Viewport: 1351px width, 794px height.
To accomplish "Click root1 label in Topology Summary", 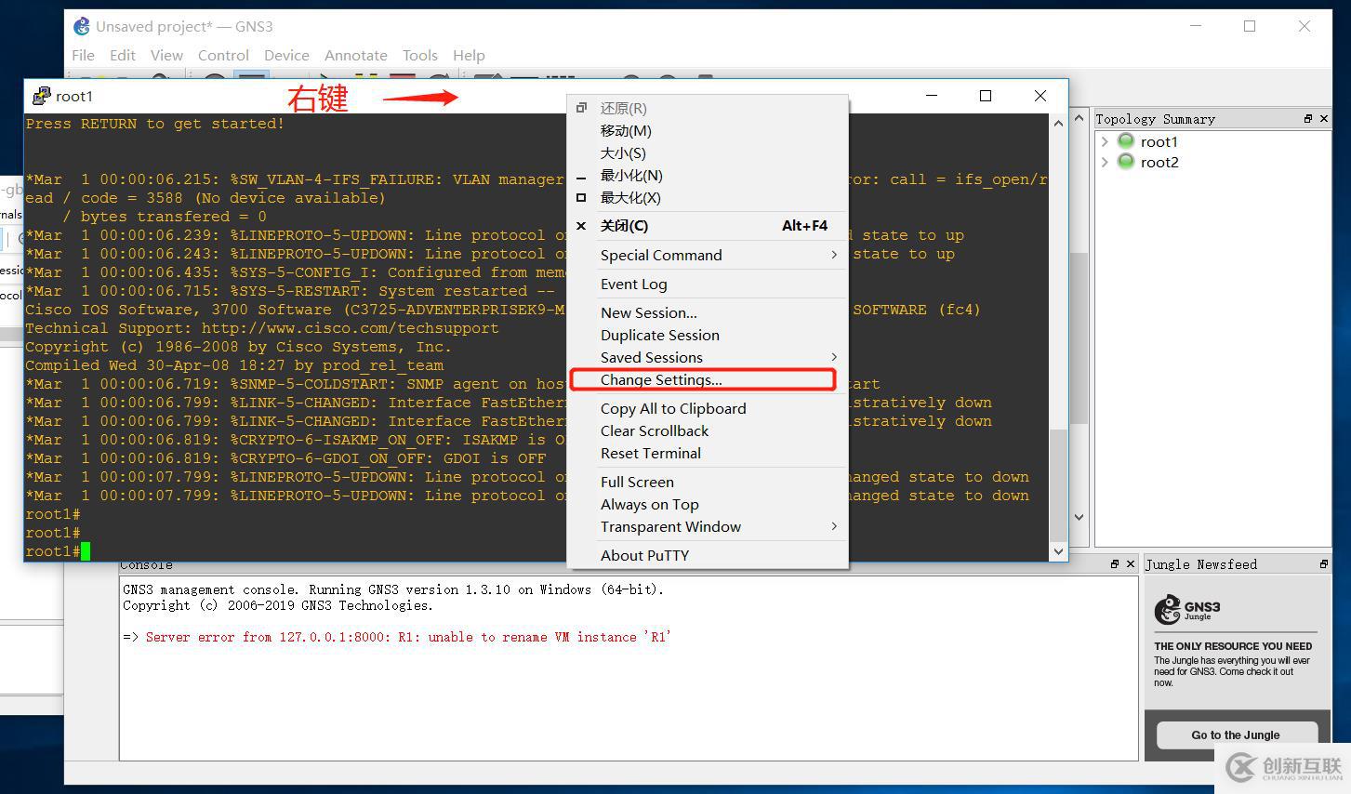I will tap(1159, 141).
